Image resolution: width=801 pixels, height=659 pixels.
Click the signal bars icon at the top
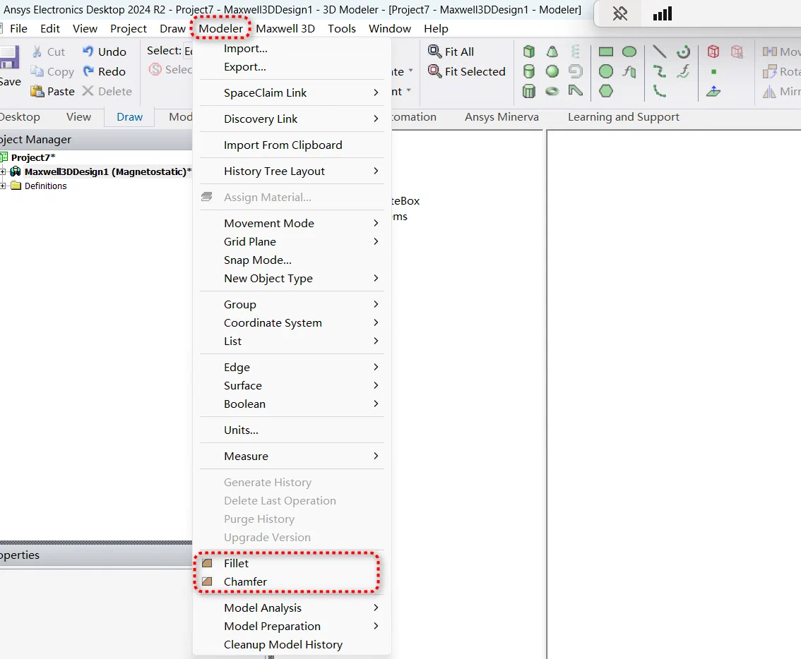[x=663, y=13]
